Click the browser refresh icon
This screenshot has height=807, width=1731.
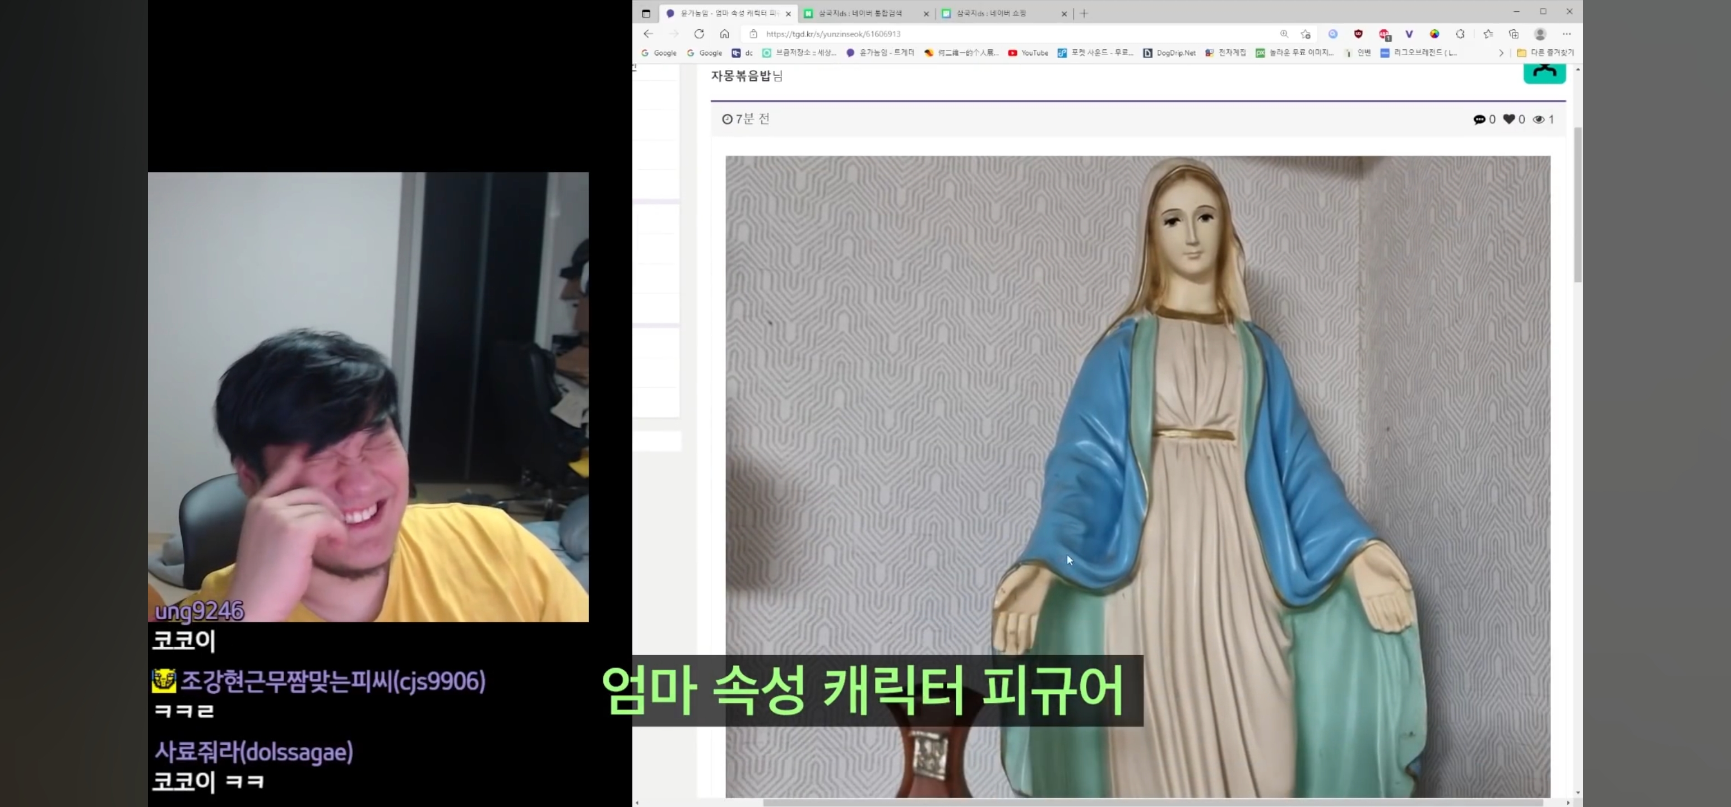coord(699,34)
